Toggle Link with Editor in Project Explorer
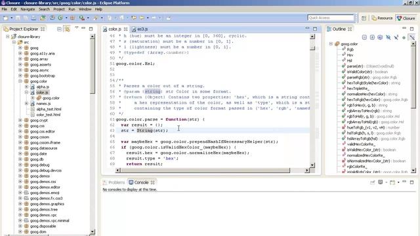 pos(67,29)
